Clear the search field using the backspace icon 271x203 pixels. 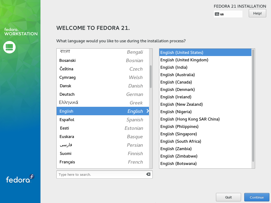(x=148, y=174)
